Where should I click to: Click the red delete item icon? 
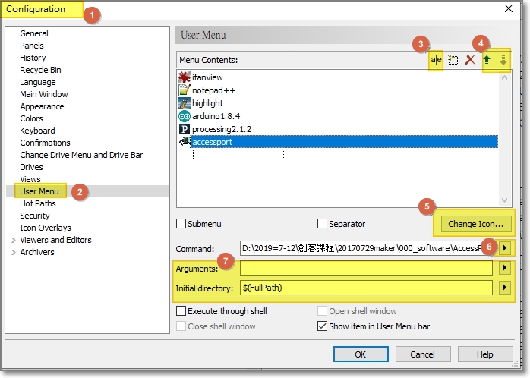pyautogui.click(x=470, y=60)
